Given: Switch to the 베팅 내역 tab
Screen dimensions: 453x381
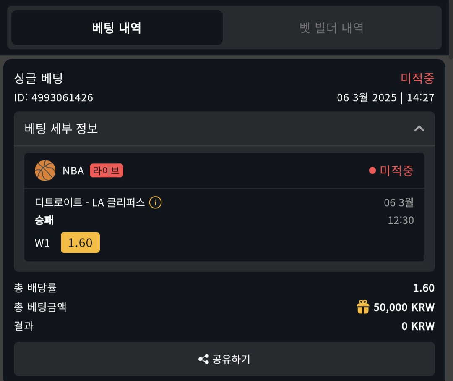Looking at the screenshot, I should tap(117, 28).
